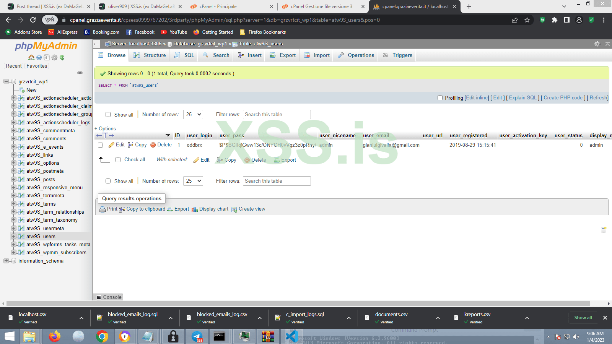
Task: Collapse the grzvrtcit_wp1 database tree
Action: coord(6,81)
